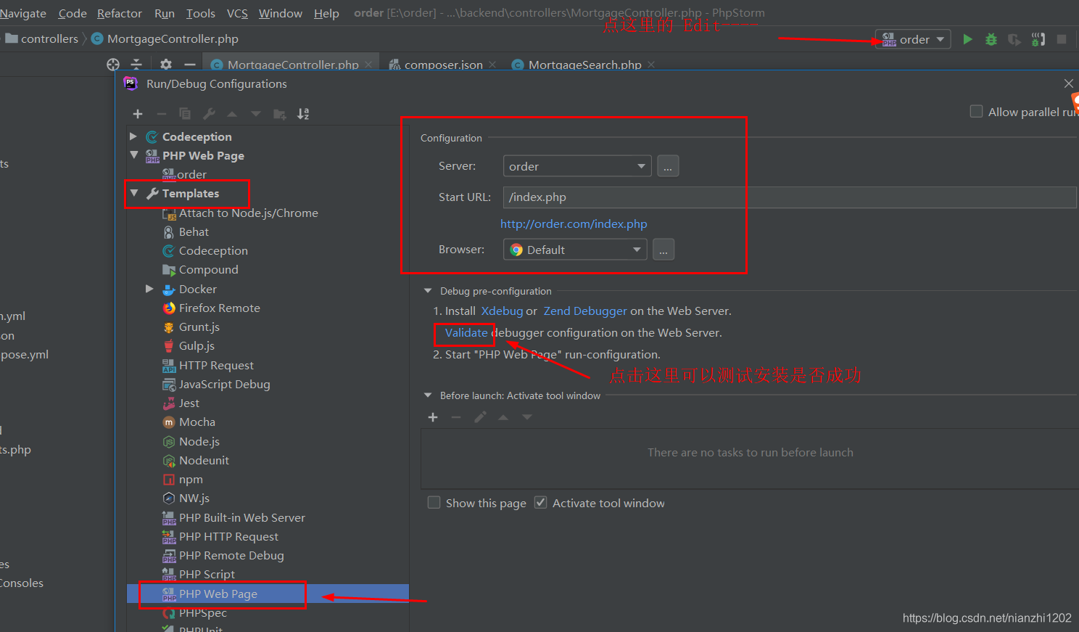Open the Server dropdown showing order
The height and width of the screenshot is (632, 1079).
[577, 166]
